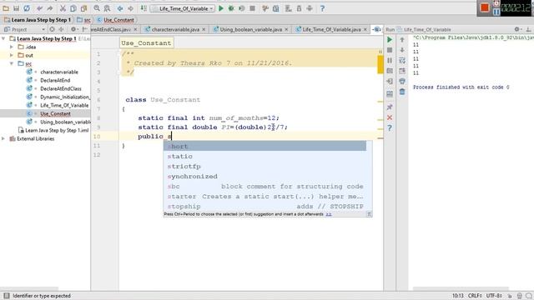This screenshot has width=534, height=300.
Task: Toggle Pin Tab in Run panel
Action: 390,107
